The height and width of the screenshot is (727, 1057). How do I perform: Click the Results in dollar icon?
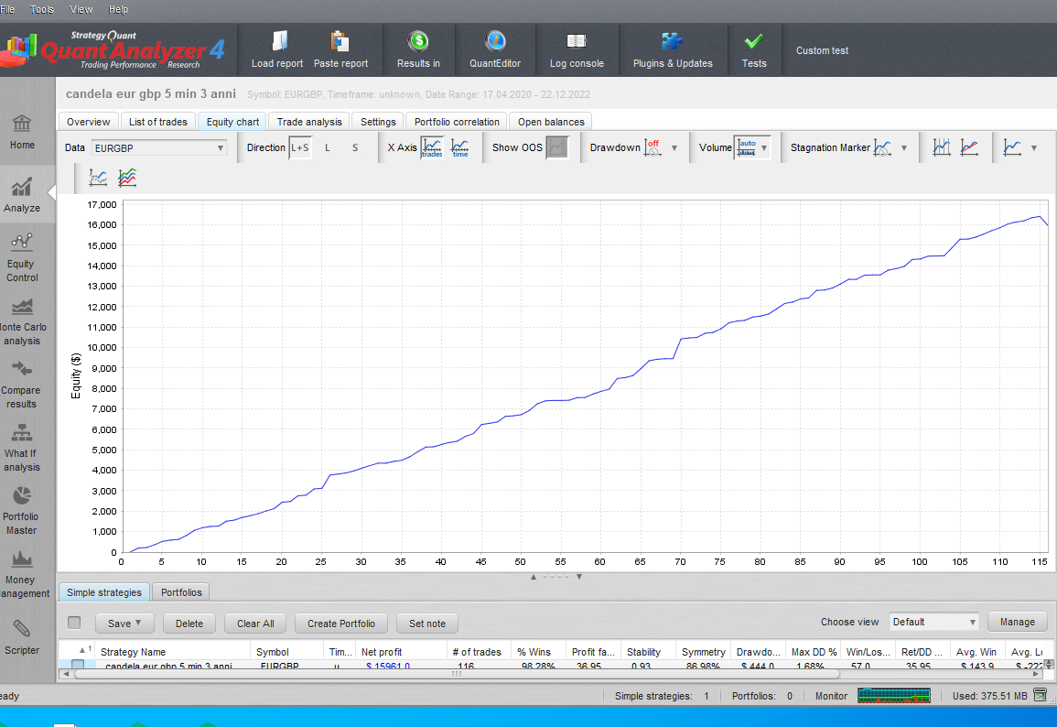(x=418, y=42)
